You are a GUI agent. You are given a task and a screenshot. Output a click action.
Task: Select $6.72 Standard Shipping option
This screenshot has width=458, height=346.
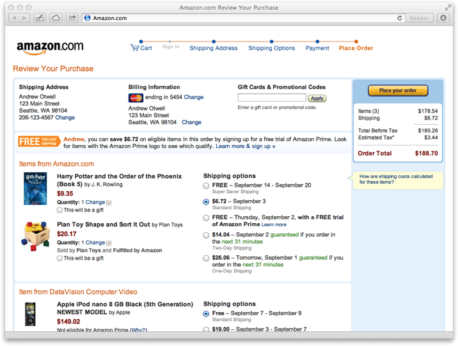(206, 201)
